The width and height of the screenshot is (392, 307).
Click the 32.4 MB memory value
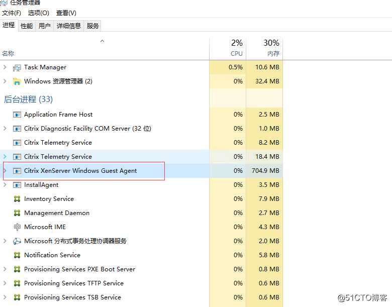click(267, 81)
